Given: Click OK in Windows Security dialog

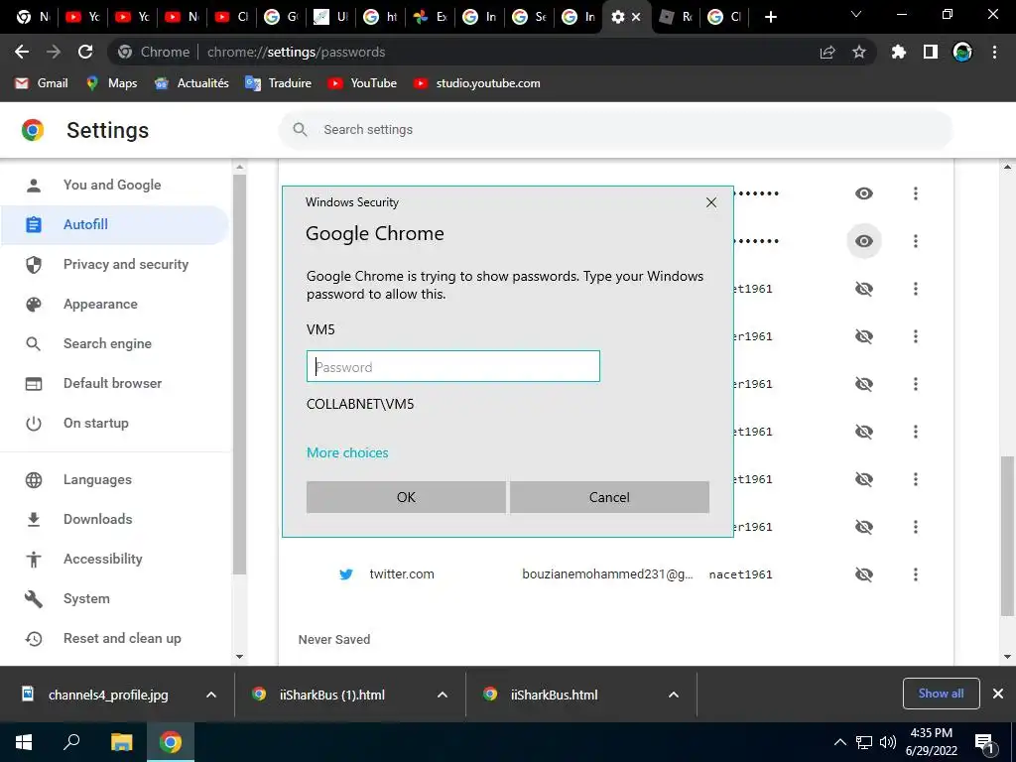Looking at the screenshot, I should (x=406, y=497).
